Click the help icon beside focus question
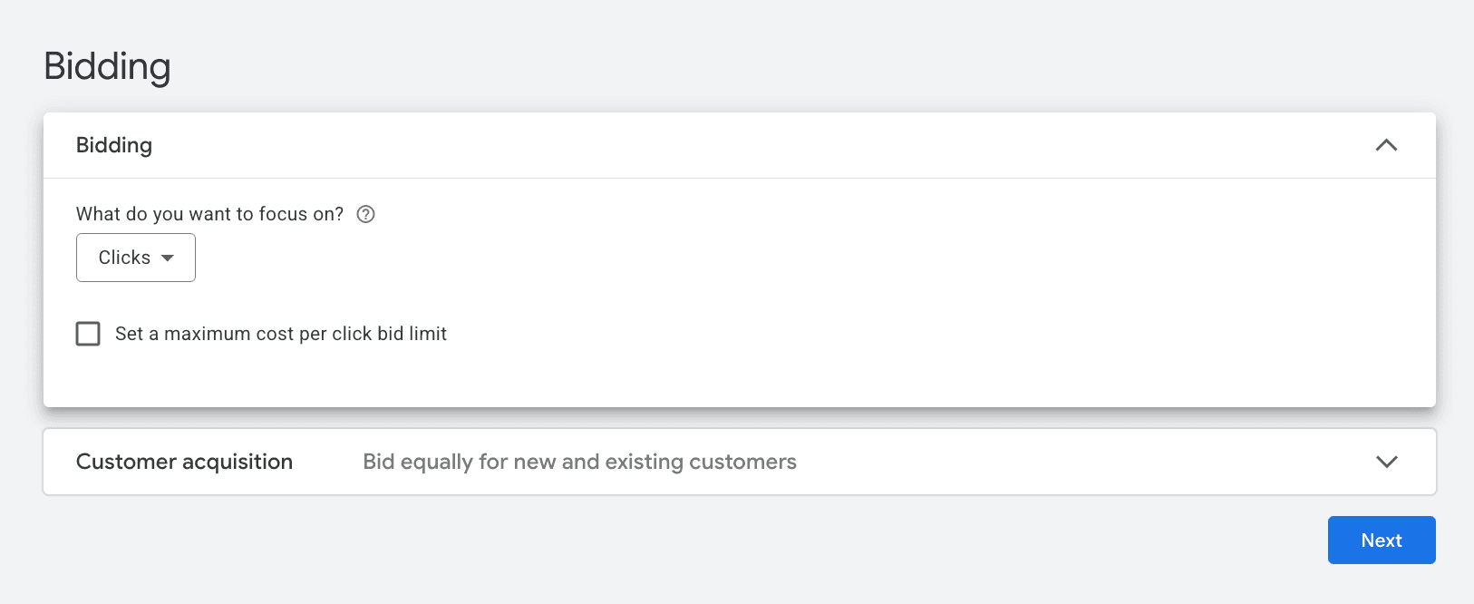 coord(365,214)
